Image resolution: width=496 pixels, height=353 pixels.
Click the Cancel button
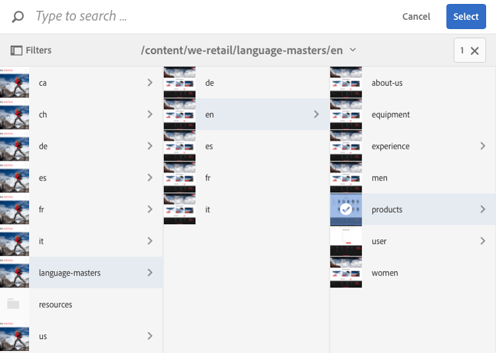tap(416, 17)
